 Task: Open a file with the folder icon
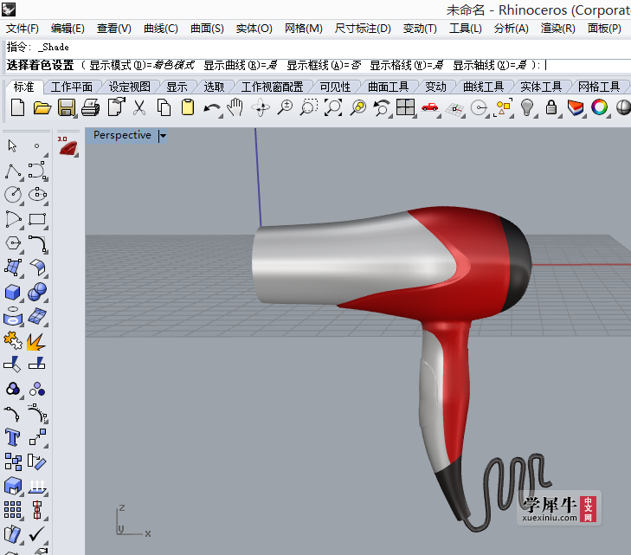pos(42,108)
